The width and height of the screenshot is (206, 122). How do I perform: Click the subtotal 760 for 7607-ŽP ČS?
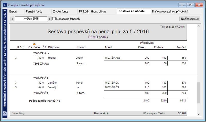click(184, 93)
